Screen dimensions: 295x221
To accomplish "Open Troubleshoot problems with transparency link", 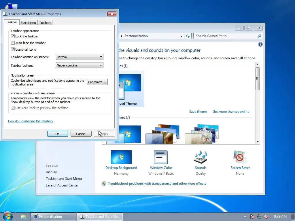I will [x=157, y=184].
